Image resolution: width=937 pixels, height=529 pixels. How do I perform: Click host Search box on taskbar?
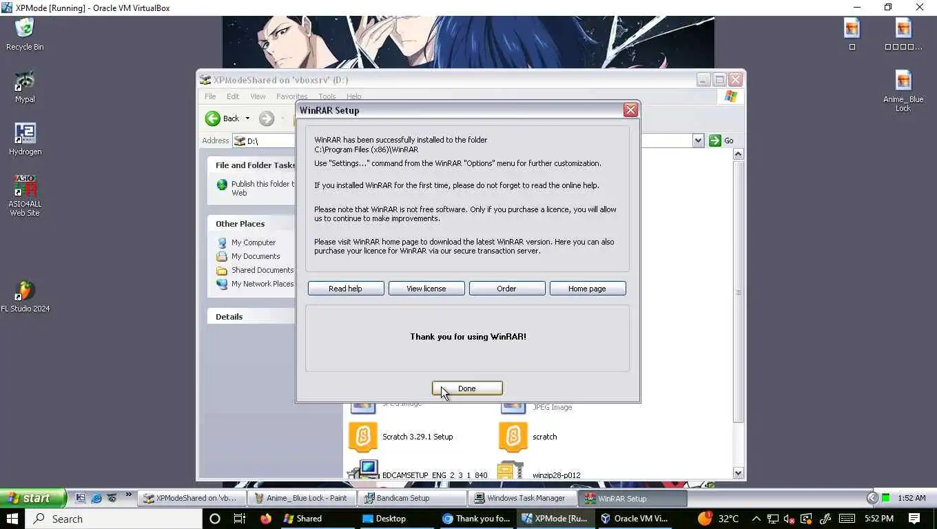point(114,519)
